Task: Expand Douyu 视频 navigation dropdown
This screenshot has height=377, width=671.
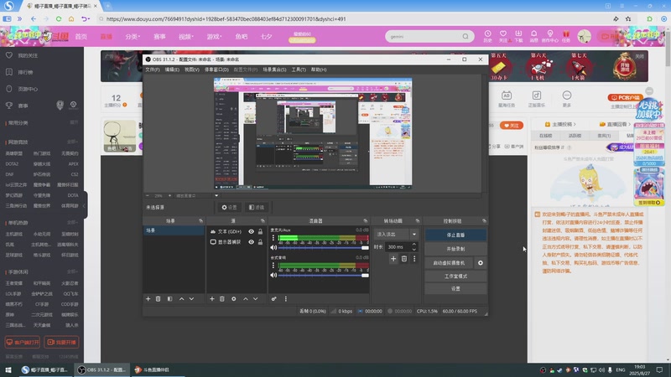Action: pos(186,37)
